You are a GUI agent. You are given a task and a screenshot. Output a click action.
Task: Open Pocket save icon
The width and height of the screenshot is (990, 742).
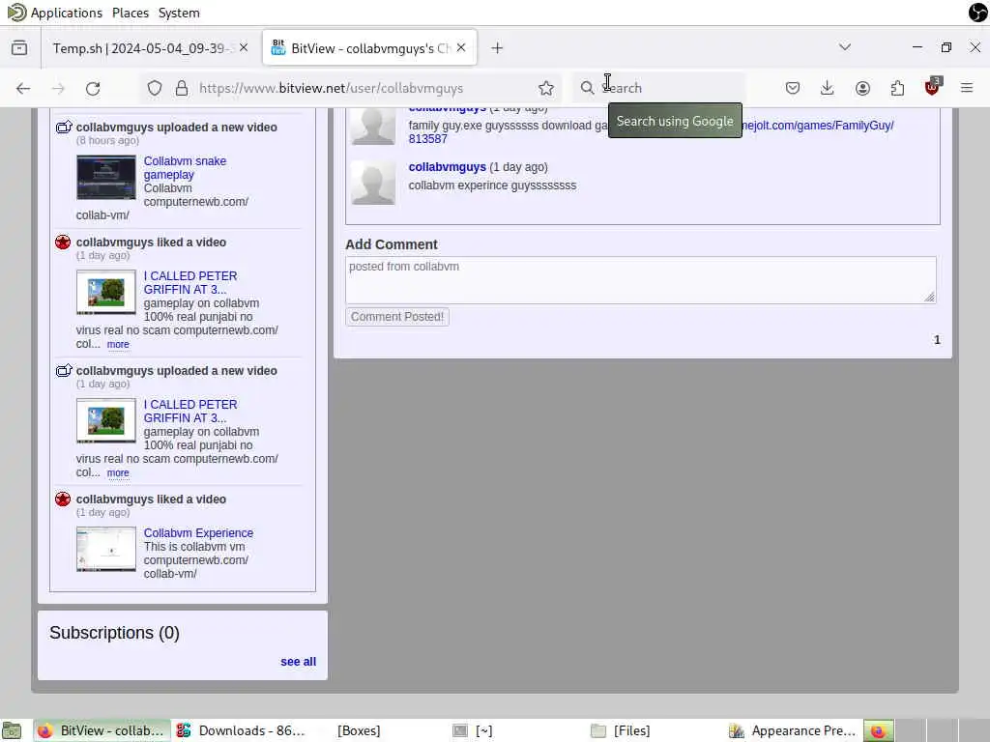(x=793, y=88)
